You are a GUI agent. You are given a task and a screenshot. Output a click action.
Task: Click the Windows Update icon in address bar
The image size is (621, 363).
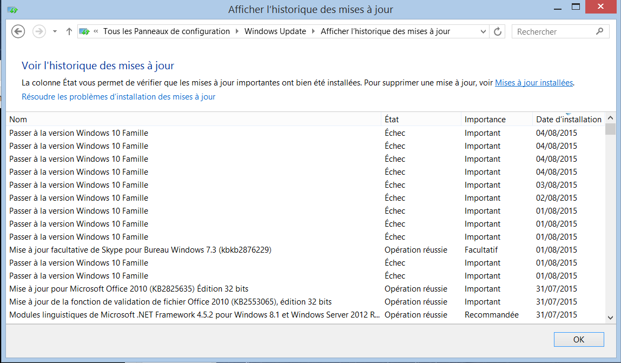click(x=84, y=31)
